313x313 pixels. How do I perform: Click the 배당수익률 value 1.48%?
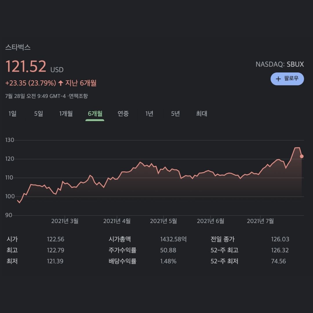[168, 261]
